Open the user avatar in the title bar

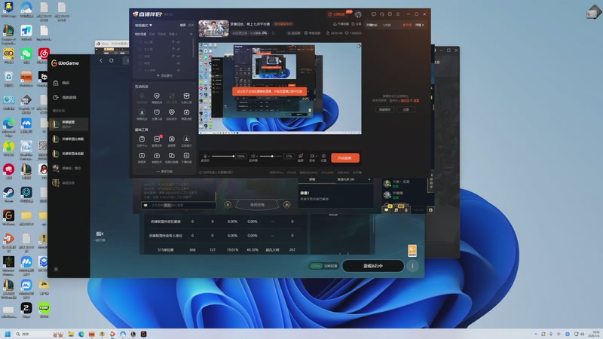[358, 14]
